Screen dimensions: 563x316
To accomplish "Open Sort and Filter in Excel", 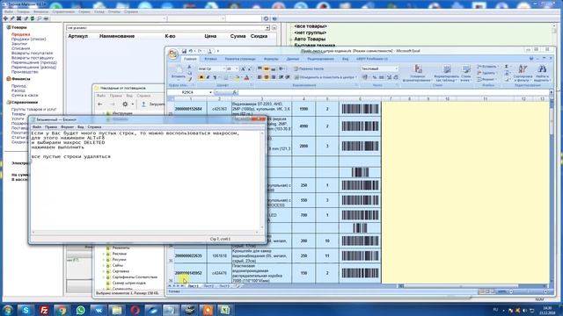I will [x=523, y=74].
